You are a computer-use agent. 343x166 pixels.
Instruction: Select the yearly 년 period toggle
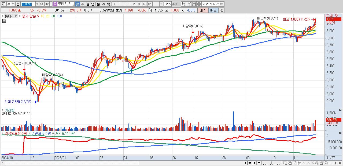tap(93, 4)
